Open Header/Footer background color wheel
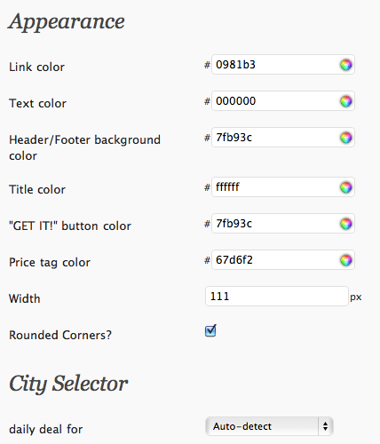 [x=345, y=138]
